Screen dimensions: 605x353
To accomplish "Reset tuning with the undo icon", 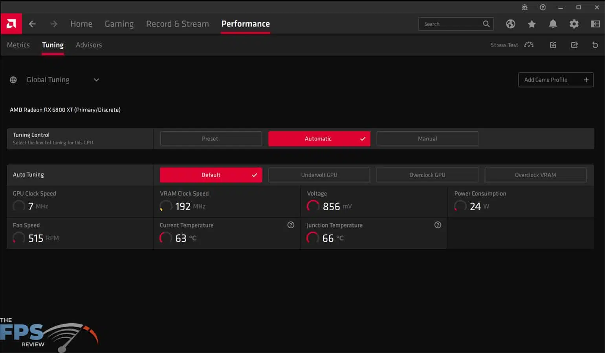I will coord(595,45).
